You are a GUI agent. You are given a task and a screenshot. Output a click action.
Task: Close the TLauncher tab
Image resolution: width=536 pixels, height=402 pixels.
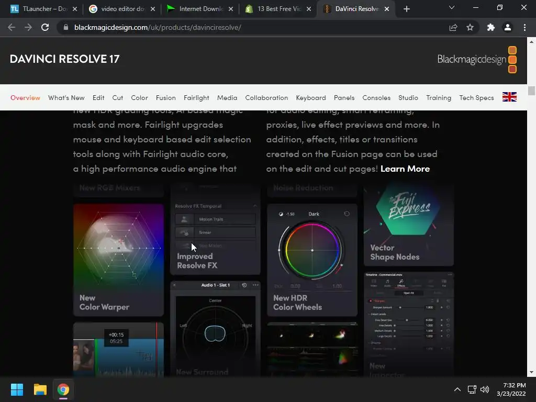pos(75,9)
